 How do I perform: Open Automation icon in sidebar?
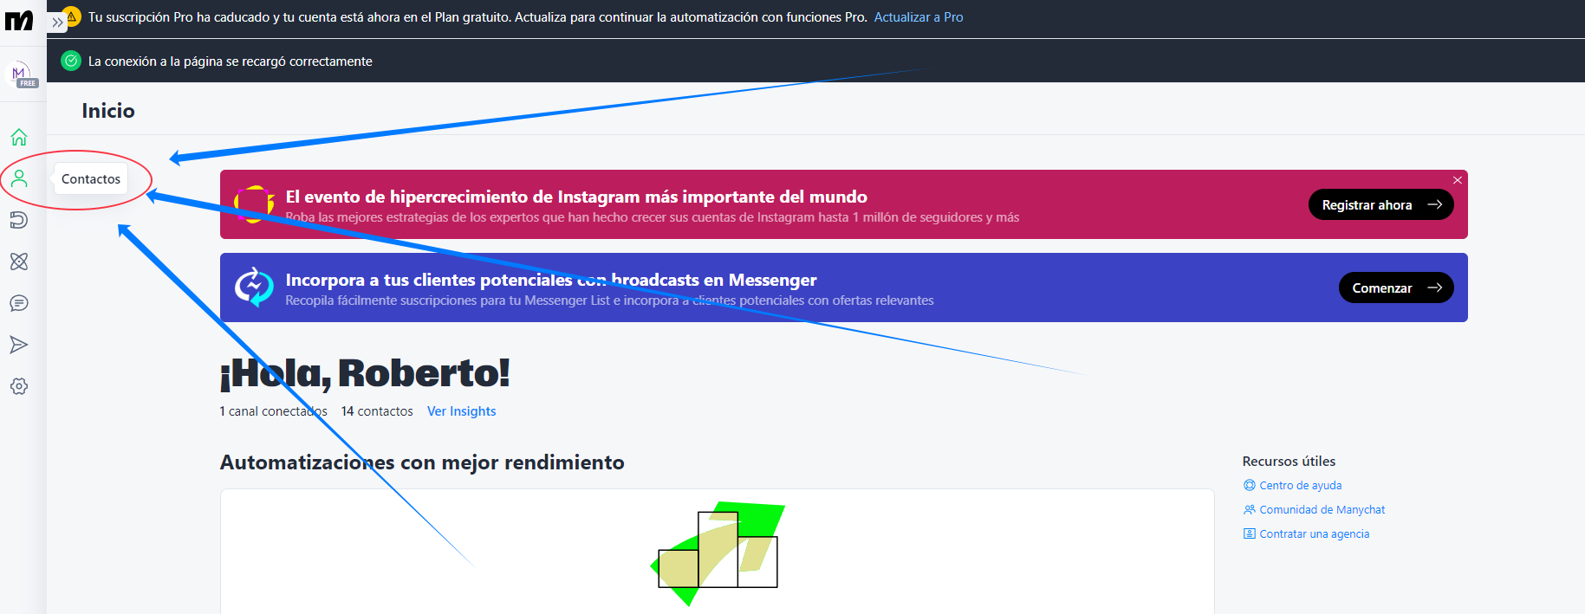click(19, 220)
